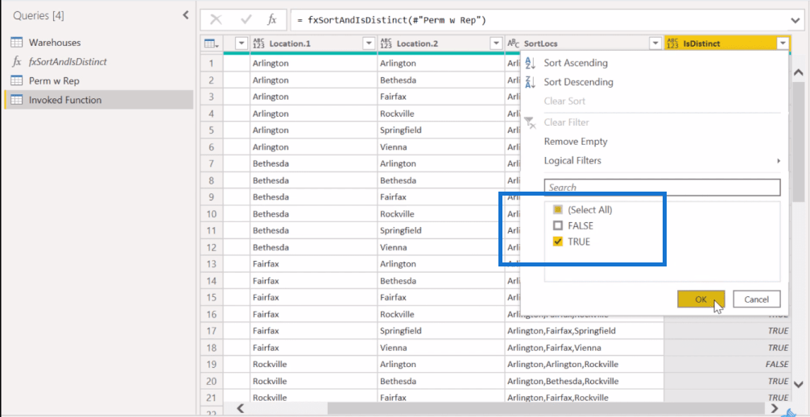The height and width of the screenshot is (417, 810).
Task: Click the Sort Descending Z-A icon
Action: pos(531,82)
